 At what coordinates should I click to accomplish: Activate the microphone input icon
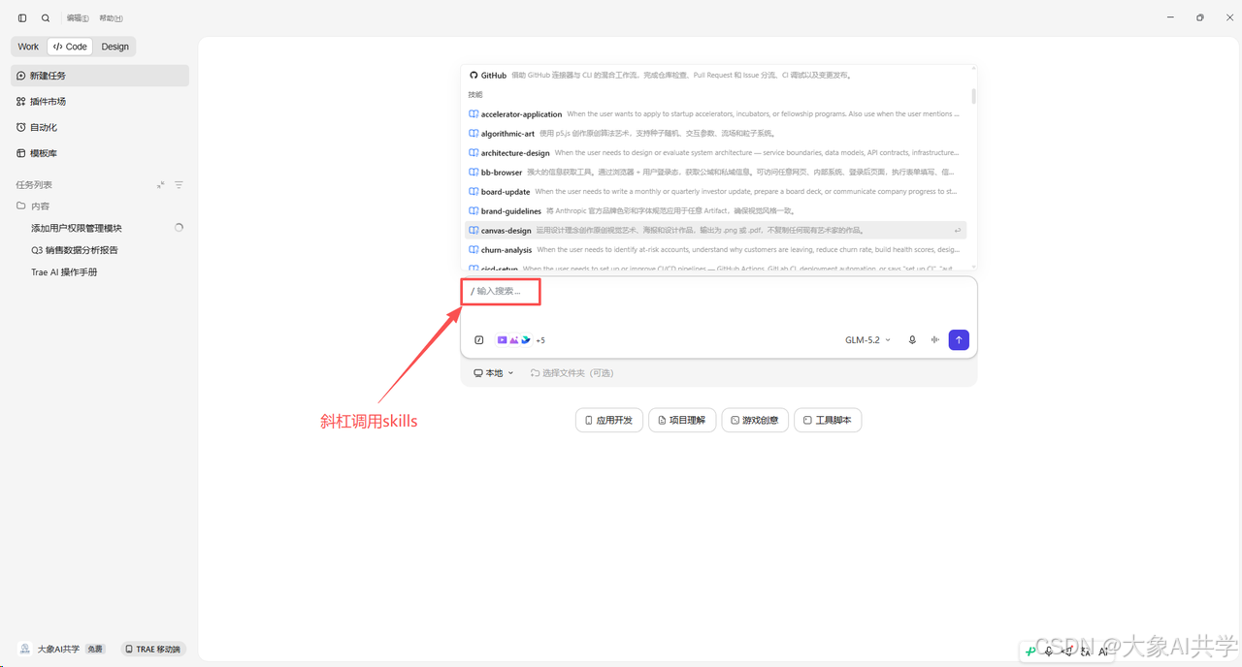click(x=912, y=340)
